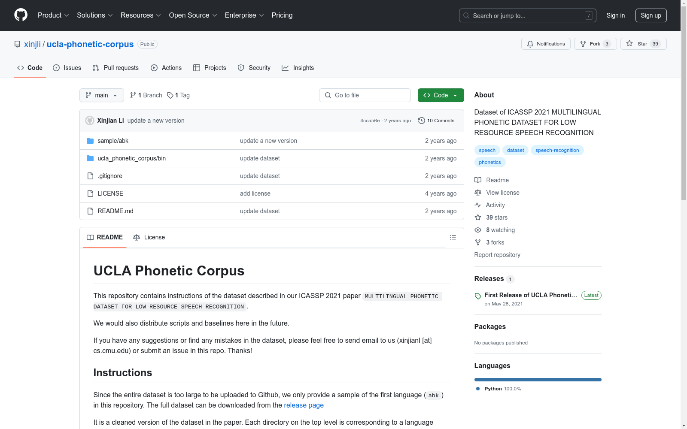Image resolution: width=687 pixels, height=429 pixels.
Task: Click the speech-recognition topic tag
Action: [x=557, y=150]
